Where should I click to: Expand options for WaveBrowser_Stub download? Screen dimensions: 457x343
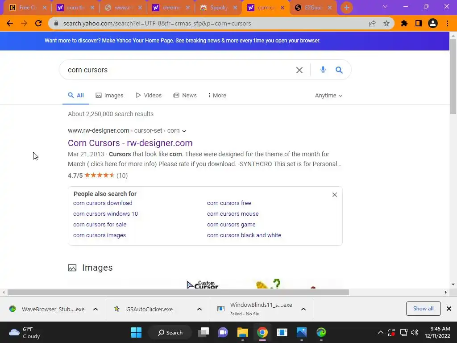tap(96, 309)
